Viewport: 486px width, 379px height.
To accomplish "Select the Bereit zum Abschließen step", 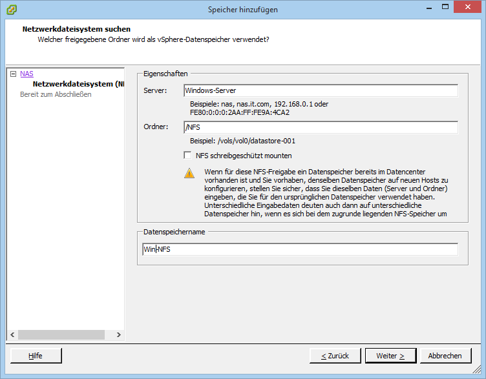I will pos(56,94).
